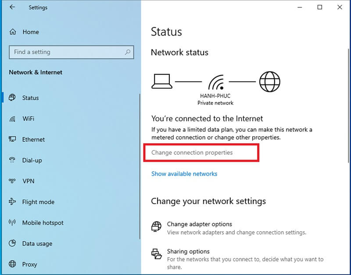This screenshot has width=351, height=275.
Task: Click the Status globe icon in sidebar
Action: pyautogui.click(x=13, y=98)
